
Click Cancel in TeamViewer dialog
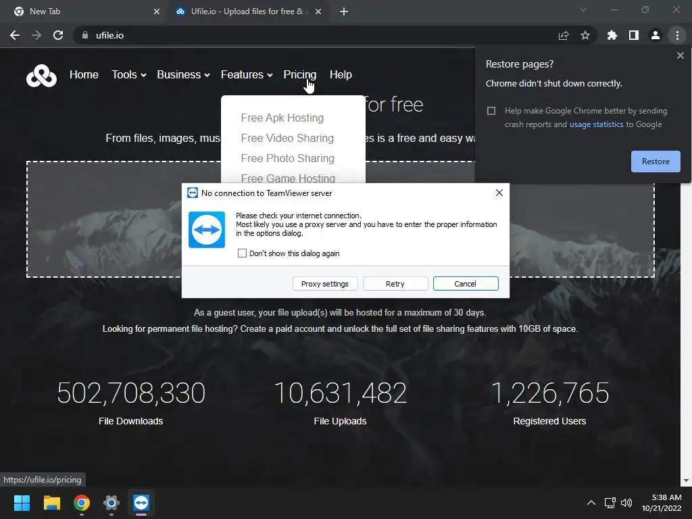[x=465, y=284]
